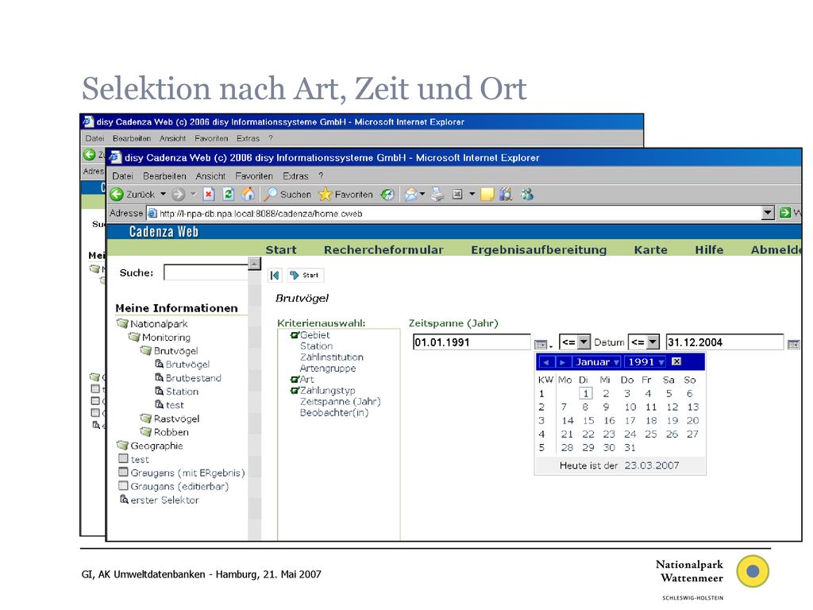Select the Station criterion

coord(316,346)
